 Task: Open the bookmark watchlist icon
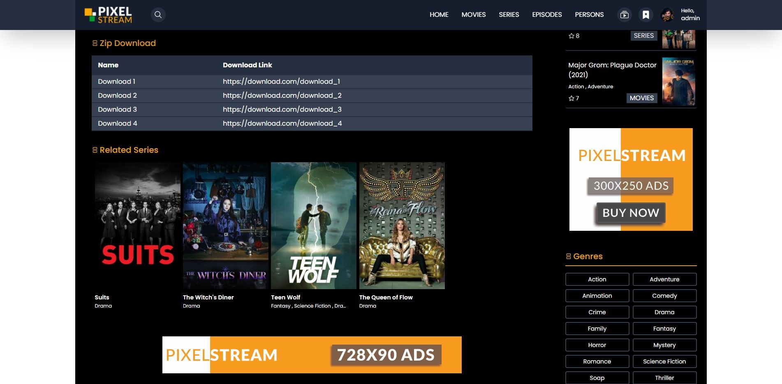[646, 15]
